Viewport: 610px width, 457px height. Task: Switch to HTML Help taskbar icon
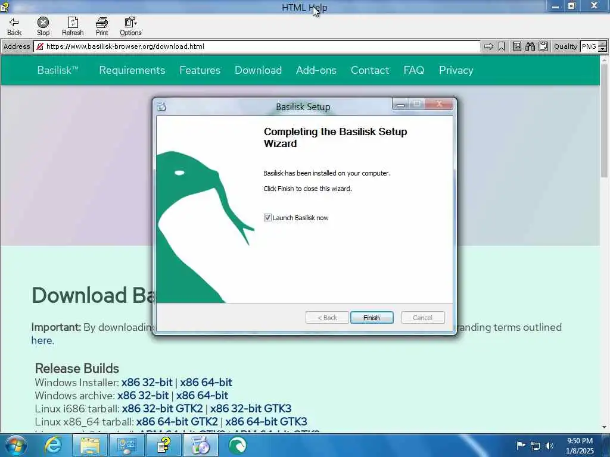pos(164,445)
